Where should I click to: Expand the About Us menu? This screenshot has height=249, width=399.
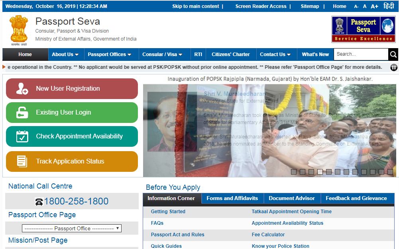[x=65, y=54]
